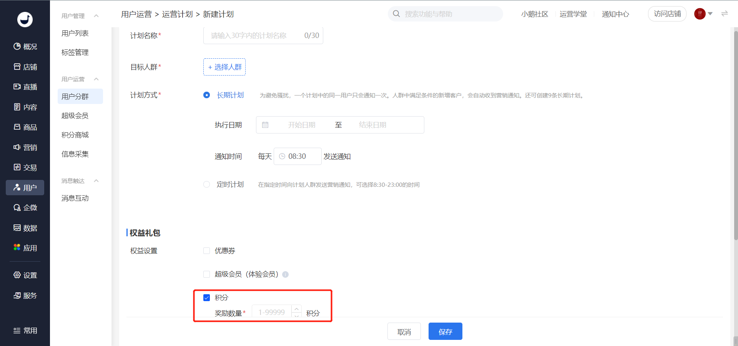Select the 定时计划 radio option
The width and height of the screenshot is (738, 346).
207,185
